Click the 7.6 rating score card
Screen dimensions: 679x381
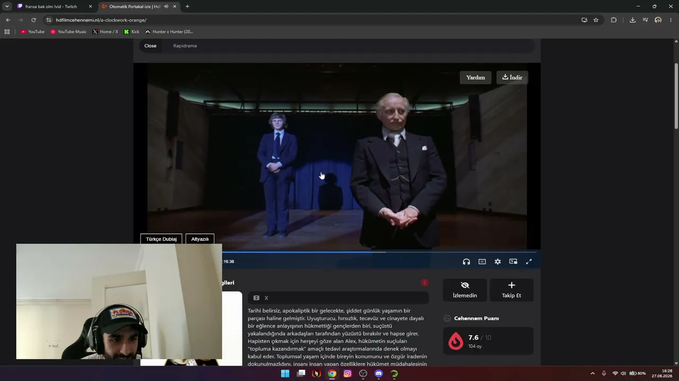pyautogui.click(x=488, y=341)
